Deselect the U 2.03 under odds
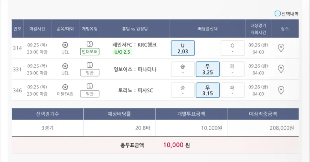 click(183, 48)
